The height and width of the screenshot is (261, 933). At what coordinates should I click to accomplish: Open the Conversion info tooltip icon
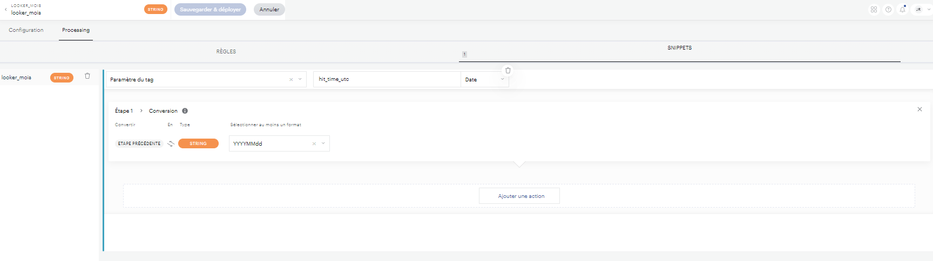(185, 111)
